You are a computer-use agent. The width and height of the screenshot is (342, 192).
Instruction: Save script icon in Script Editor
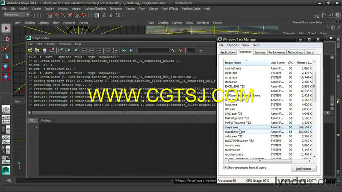coord(44,50)
